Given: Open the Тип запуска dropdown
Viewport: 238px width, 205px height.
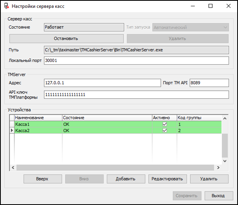Looking at the screenshot, I should (x=191, y=28).
